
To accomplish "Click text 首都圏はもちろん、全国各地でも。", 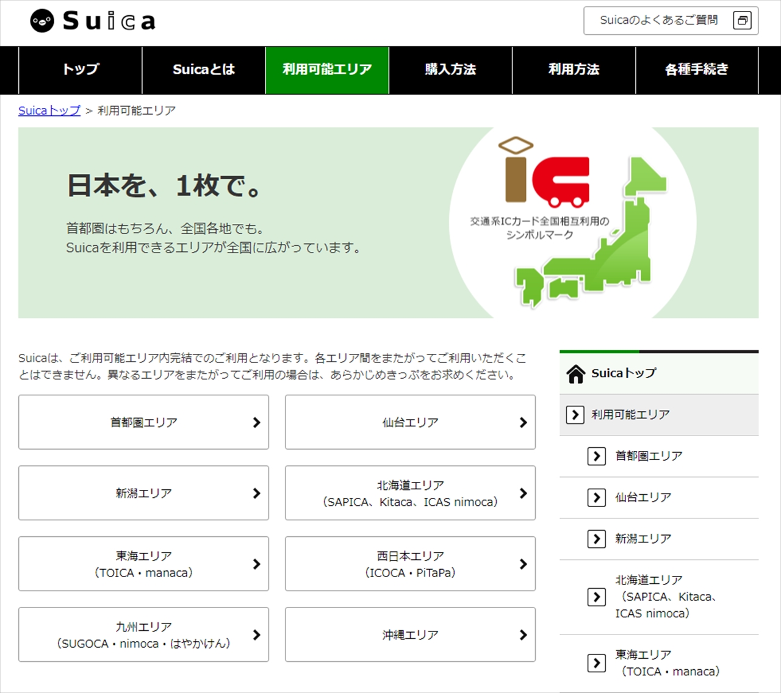I will pos(165,229).
